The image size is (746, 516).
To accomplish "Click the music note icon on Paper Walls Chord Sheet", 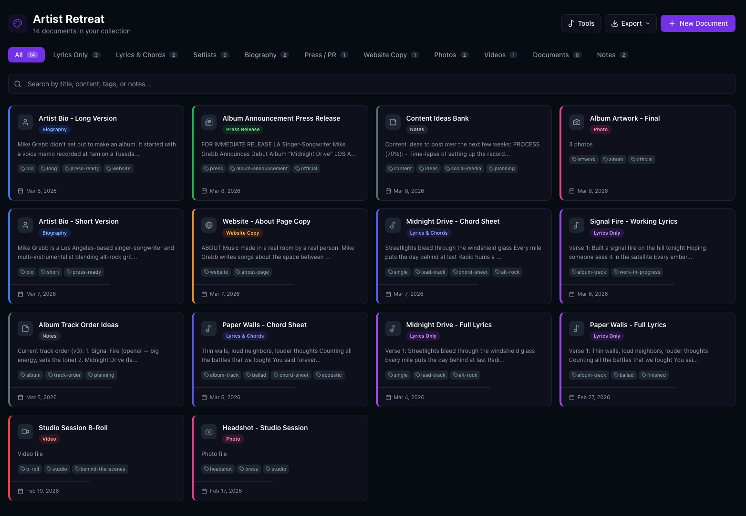I will point(209,329).
